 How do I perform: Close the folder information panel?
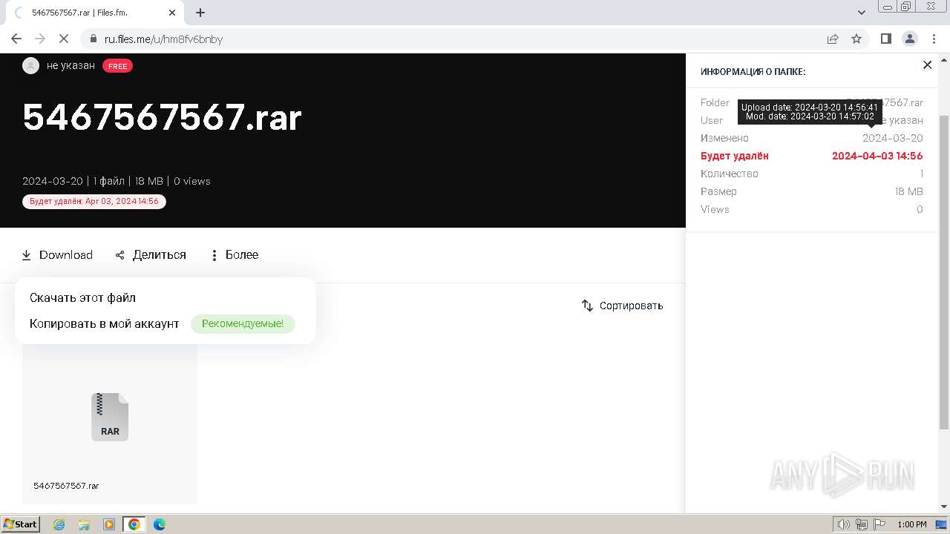(927, 65)
